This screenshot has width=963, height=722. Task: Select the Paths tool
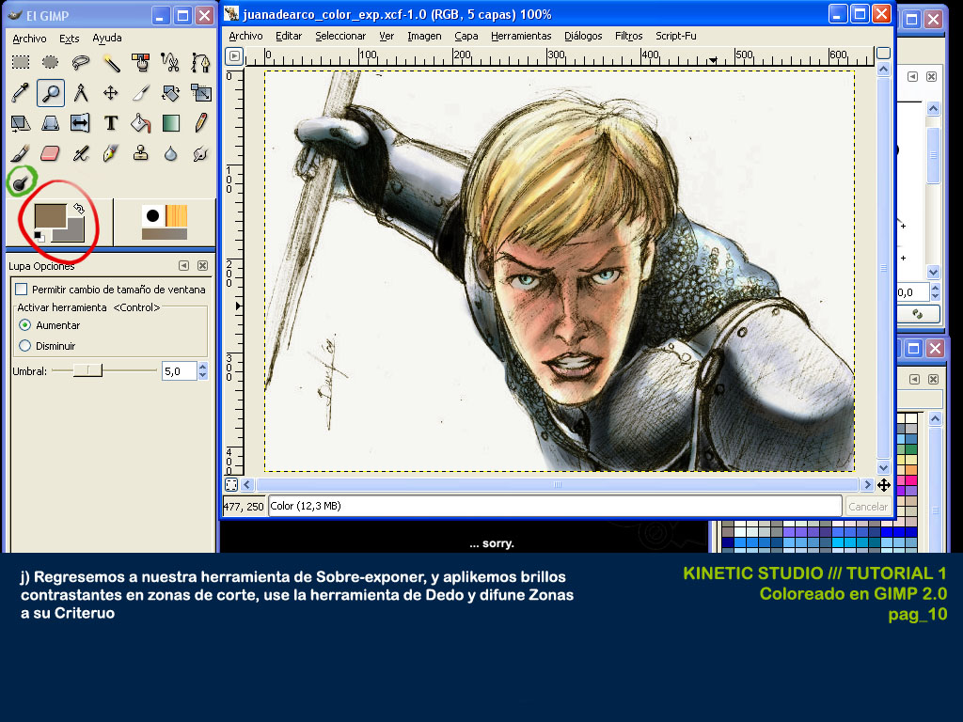(200, 62)
